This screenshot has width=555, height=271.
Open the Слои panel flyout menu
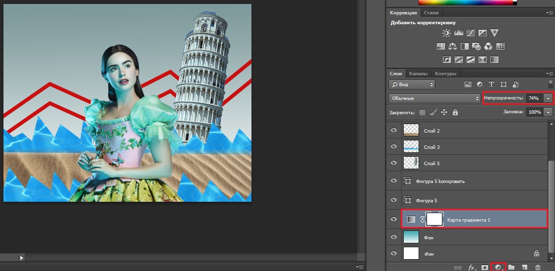550,73
